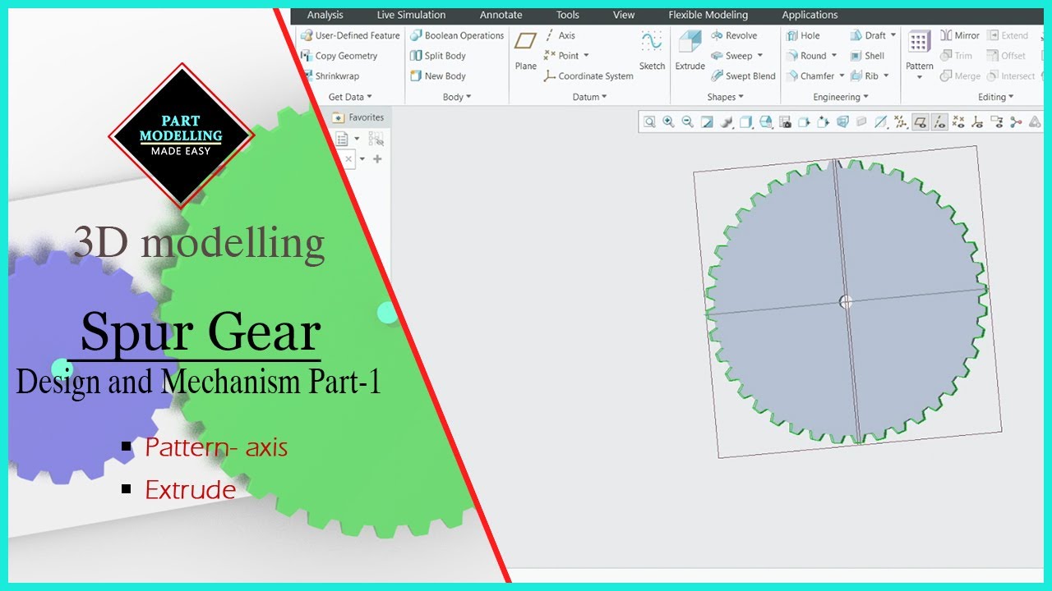1052x591 pixels.
Task: Expand the Datum group menu
Action: [x=589, y=97]
